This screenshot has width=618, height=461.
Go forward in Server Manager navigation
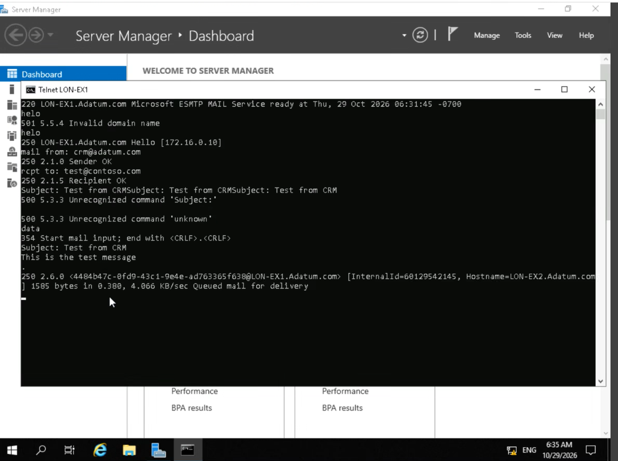click(x=36, y=35)
